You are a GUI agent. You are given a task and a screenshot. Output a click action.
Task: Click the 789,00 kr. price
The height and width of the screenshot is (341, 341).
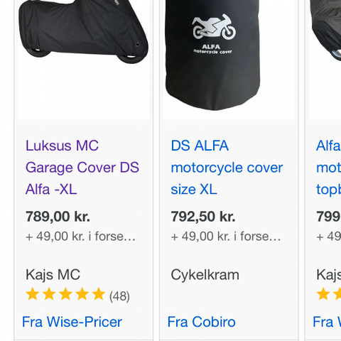(58, 217)
